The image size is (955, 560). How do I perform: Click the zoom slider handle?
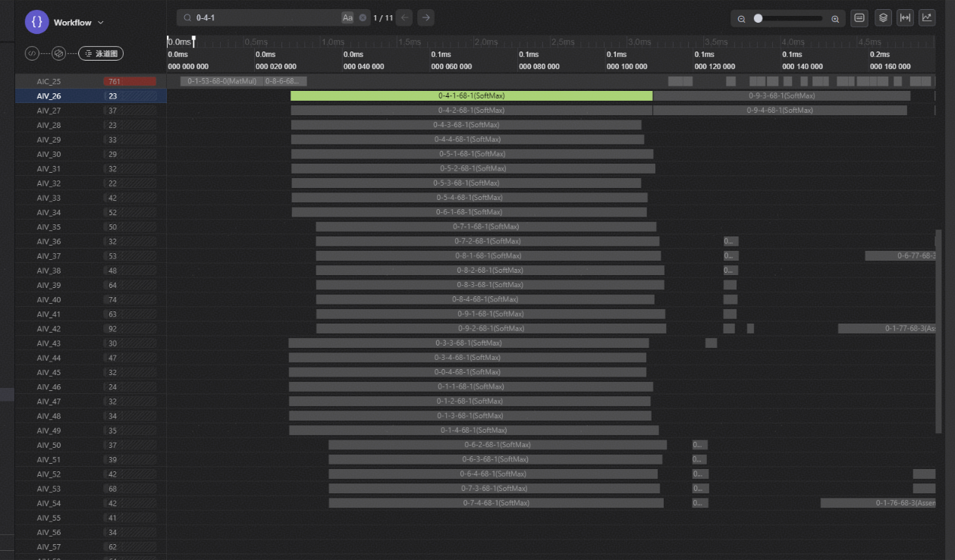[x=758, y=18]
